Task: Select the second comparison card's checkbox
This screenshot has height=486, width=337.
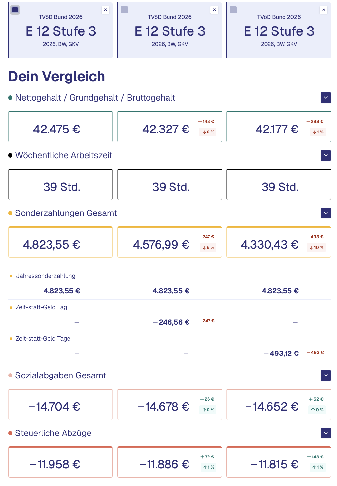Action: (124, 10)
